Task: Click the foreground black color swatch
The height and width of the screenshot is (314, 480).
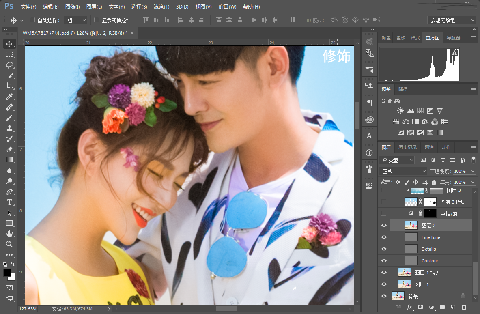Action: click(7, 273)
